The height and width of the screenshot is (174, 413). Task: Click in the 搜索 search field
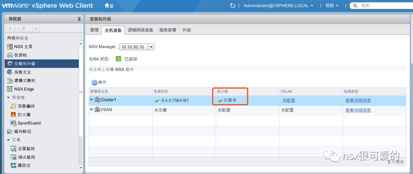tap(385, 5)
